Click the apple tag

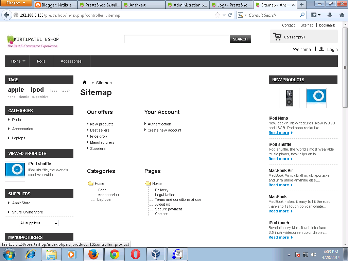point(16,90)
